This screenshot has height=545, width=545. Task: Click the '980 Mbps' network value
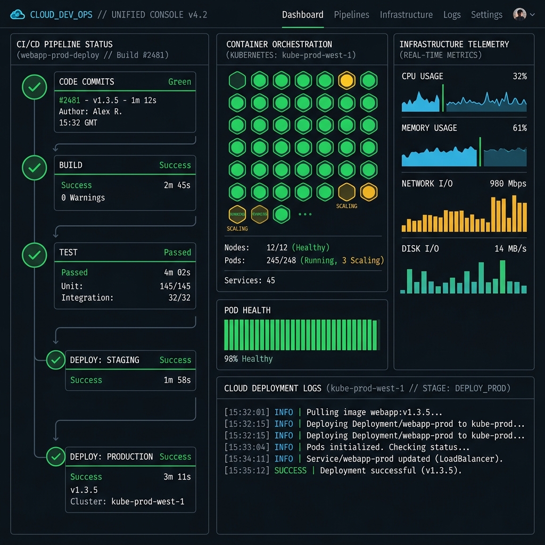(x=508, y=184)
